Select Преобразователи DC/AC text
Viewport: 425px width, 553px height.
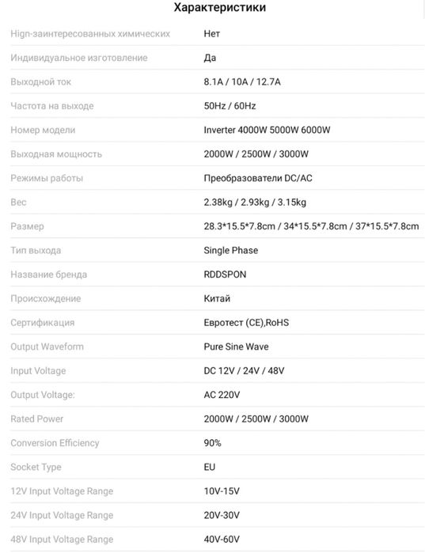tap(258, 178)
